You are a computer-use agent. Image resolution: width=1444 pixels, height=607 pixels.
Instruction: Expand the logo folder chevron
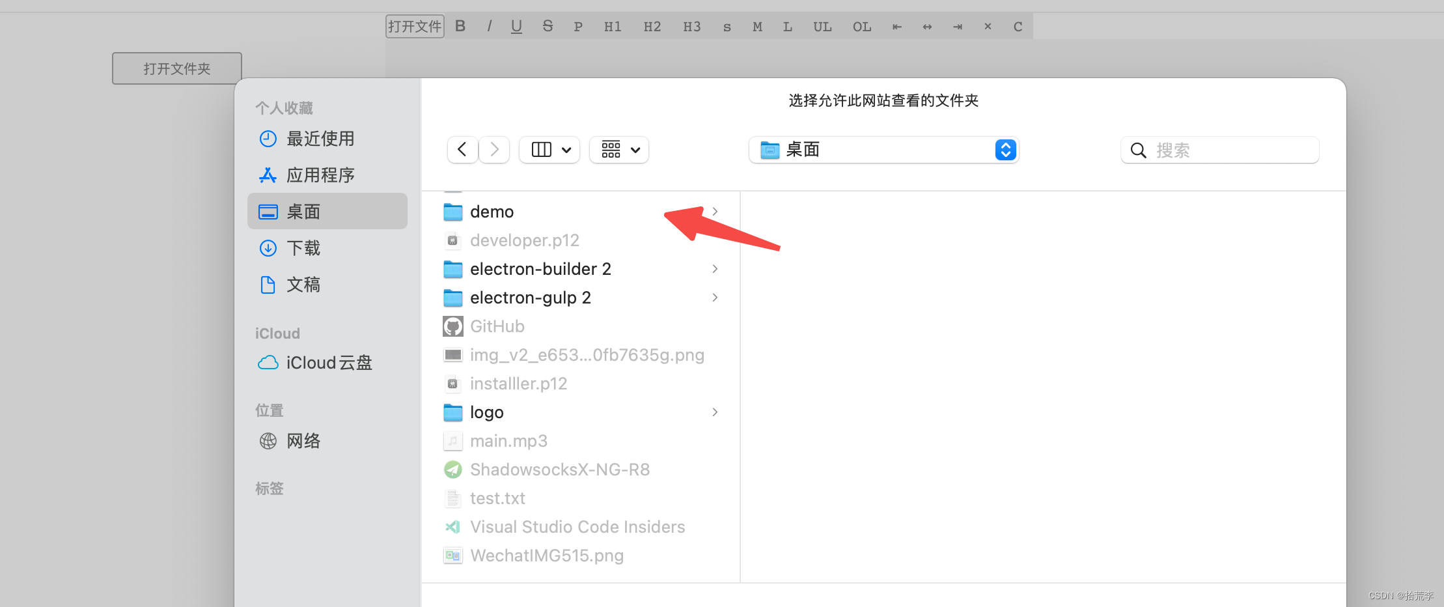[x=715, y=412]
